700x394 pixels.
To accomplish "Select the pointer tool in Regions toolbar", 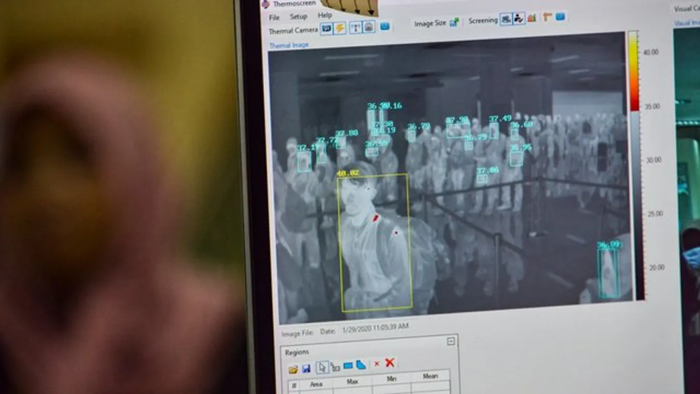I will (x=322, y=367).
